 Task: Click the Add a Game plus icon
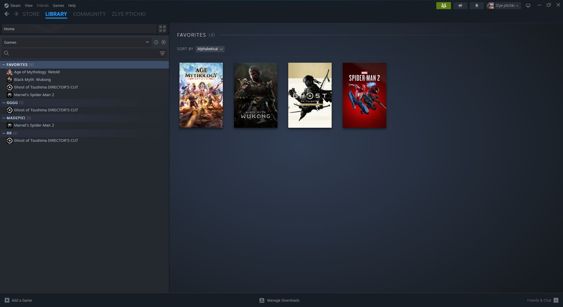[x=7, y=300]
